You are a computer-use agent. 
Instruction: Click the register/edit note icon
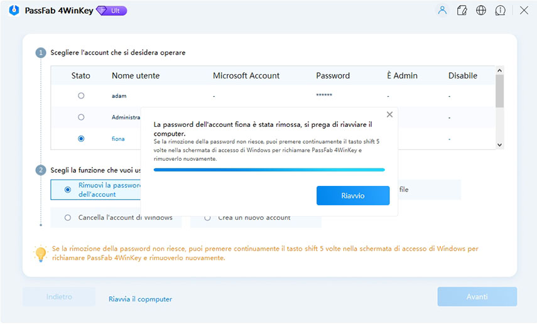point(462,11)
